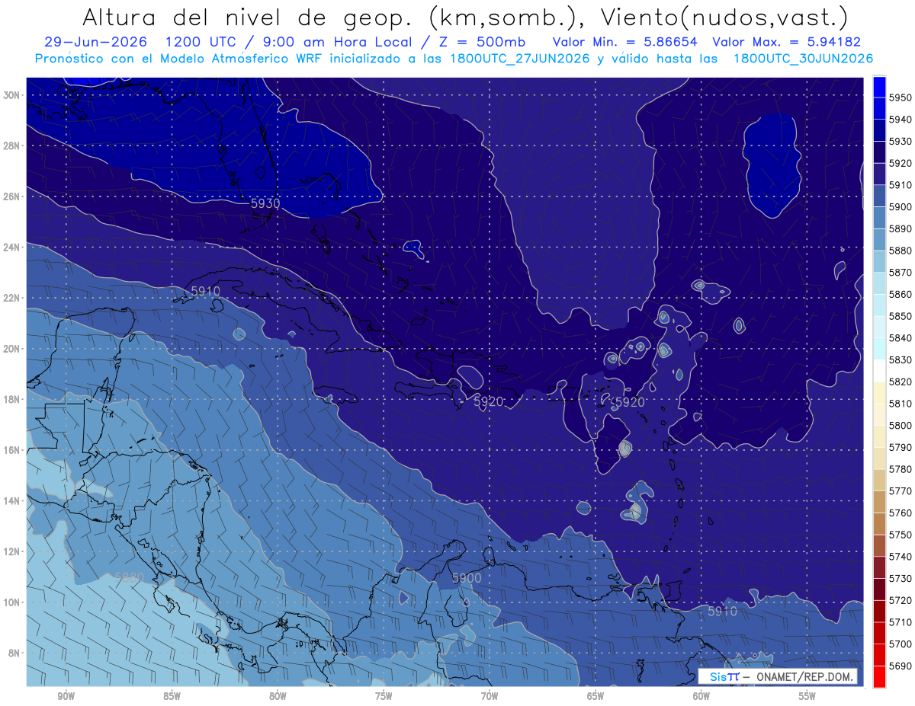
Task: Click the '8N' latitude axis label
Action: tap(14, 653)
